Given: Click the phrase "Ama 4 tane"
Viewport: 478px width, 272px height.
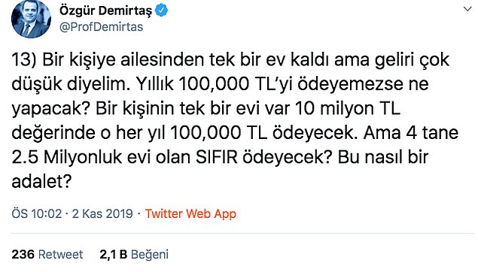Looking at the screenshot, I should [x=411, y=133].
